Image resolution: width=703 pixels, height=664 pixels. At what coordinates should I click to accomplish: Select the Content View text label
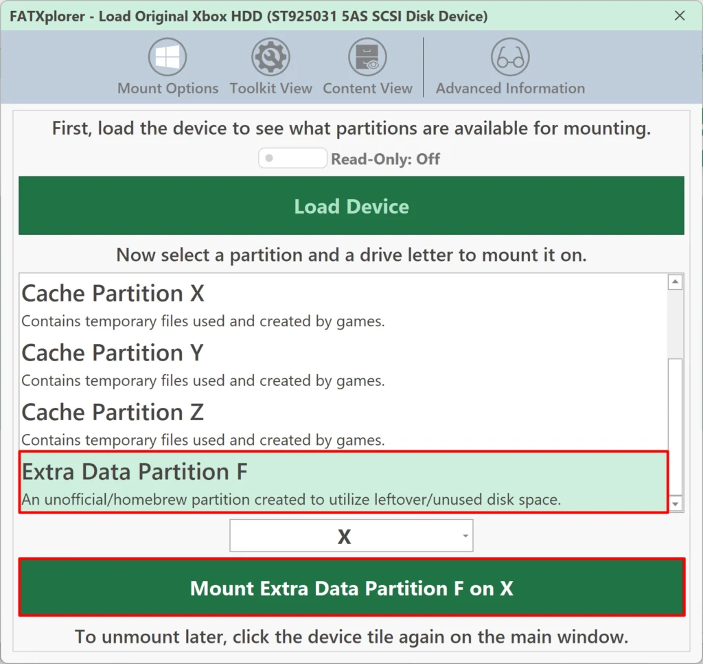coord(368,89)
